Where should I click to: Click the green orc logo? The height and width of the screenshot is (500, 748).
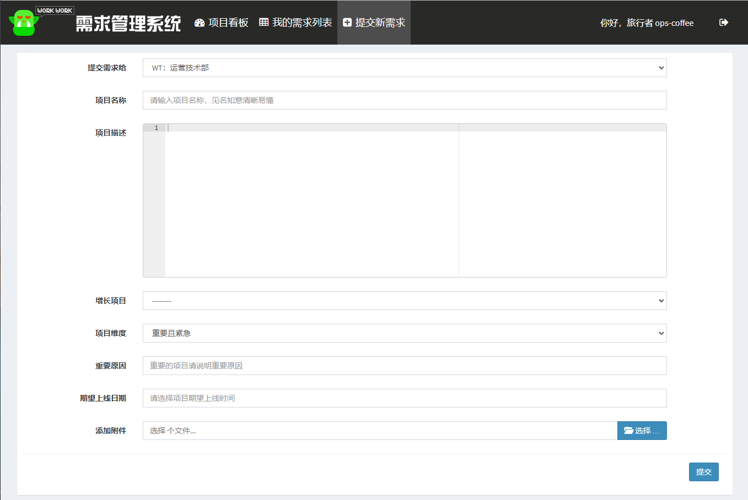click(23, 24)
